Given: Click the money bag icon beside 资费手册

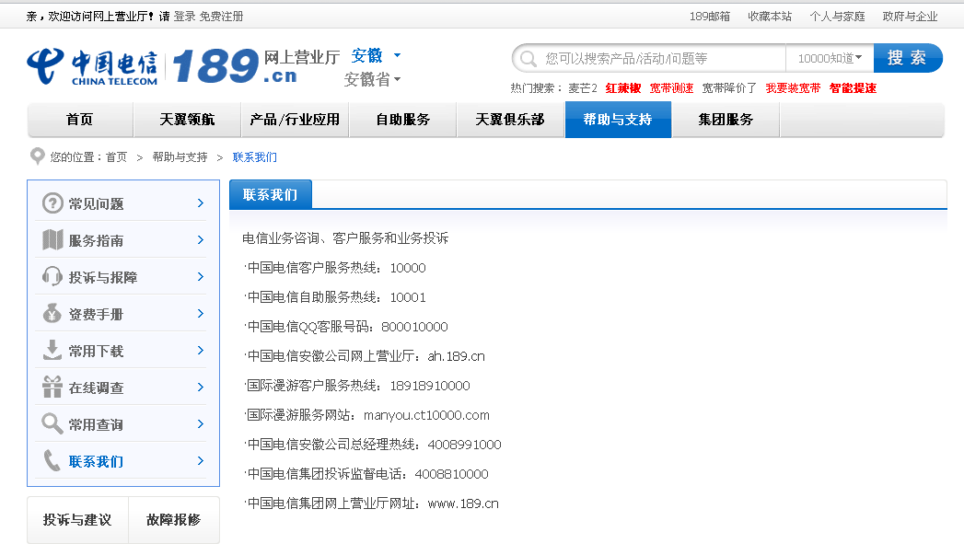Looking at the screenshot, I should pos(52,314).
